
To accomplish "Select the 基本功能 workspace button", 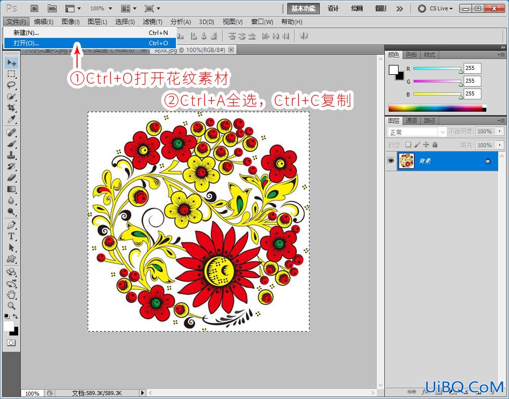I will [x=303, y=8].
